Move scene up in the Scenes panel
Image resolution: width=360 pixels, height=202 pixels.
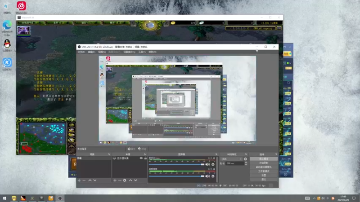90,180
